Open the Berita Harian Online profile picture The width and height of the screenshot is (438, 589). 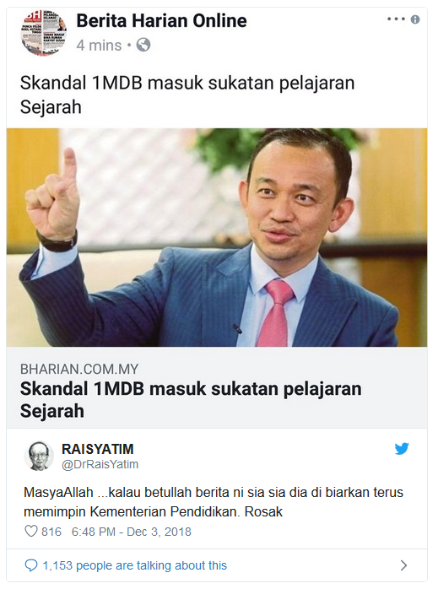pyautogui.click(x=44, y=33)
